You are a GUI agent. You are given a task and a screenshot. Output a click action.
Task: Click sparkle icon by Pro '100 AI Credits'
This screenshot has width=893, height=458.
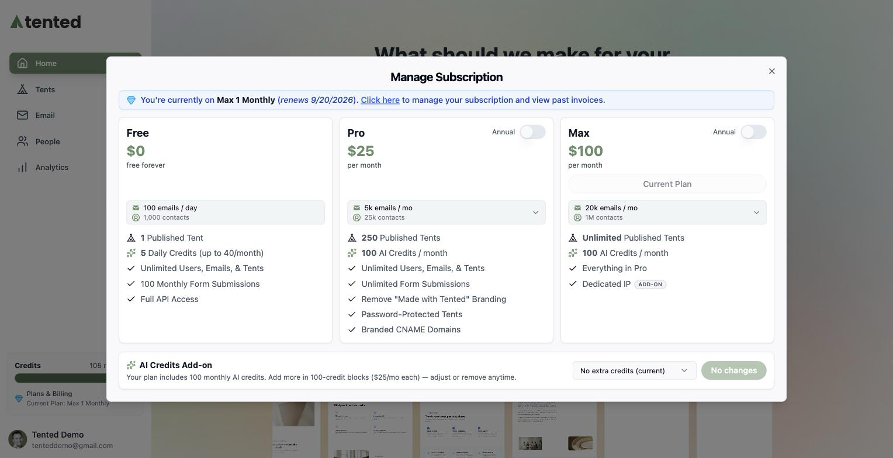coord(352,253)
